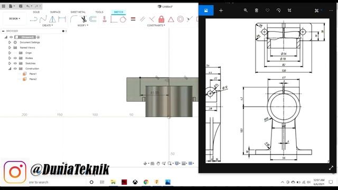
Task: Select the Trim scissors tool
Action: click(x=84, y=20)
